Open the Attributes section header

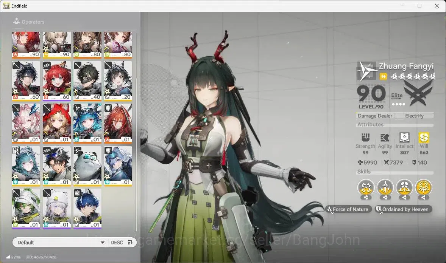(395, 125)
